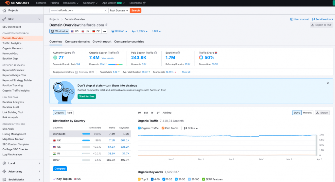Viewport: 335px width, 182px height.
Task: Open external link icon next to halfords.com
Action: pyautogui.click(x=106, y=25)
